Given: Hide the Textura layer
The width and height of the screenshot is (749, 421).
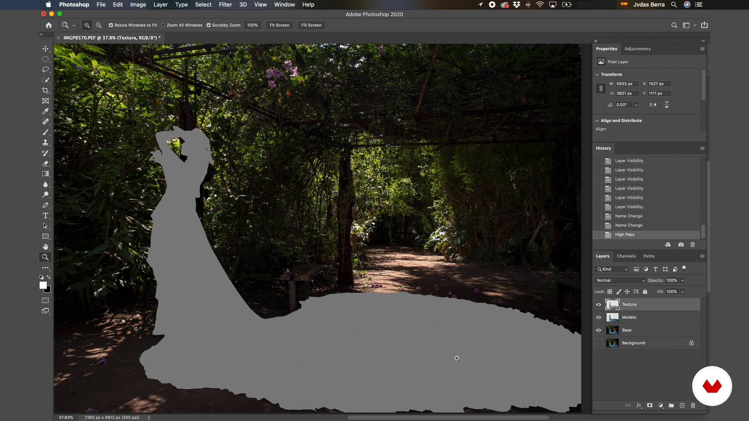Looking at the screenshot, I should pos(598,304).
